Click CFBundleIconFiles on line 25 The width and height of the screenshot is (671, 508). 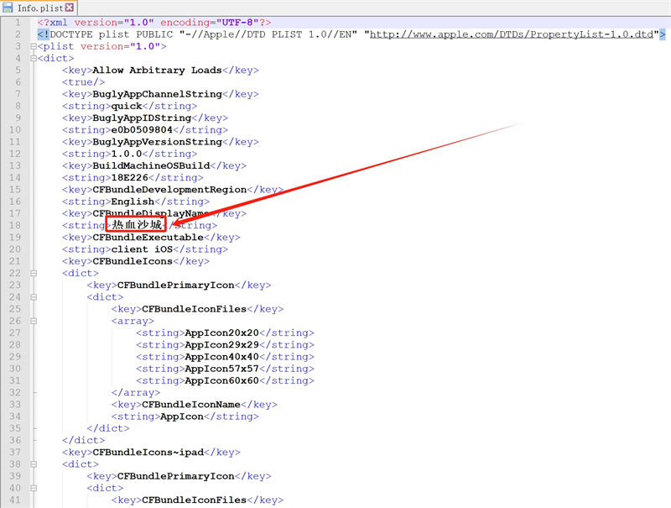click(x=194, y=309)
